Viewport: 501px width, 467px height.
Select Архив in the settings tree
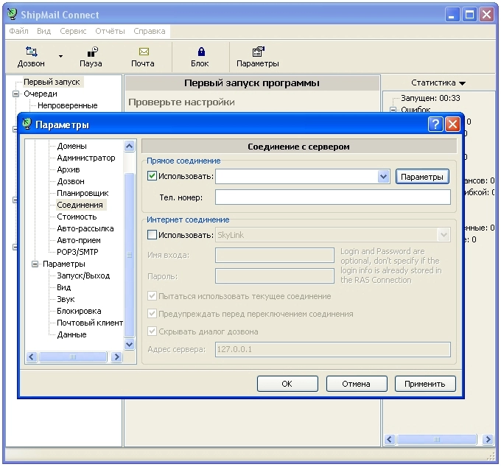coord(69,169)
